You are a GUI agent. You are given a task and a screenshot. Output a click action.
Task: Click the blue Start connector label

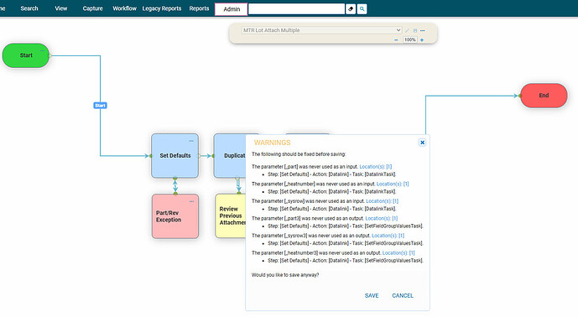[101, 106]
